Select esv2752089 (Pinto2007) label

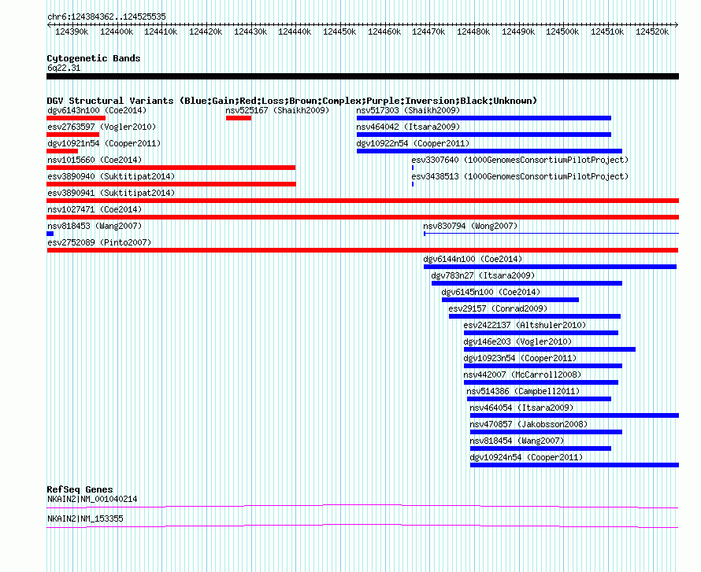click(x=99, y=242)
